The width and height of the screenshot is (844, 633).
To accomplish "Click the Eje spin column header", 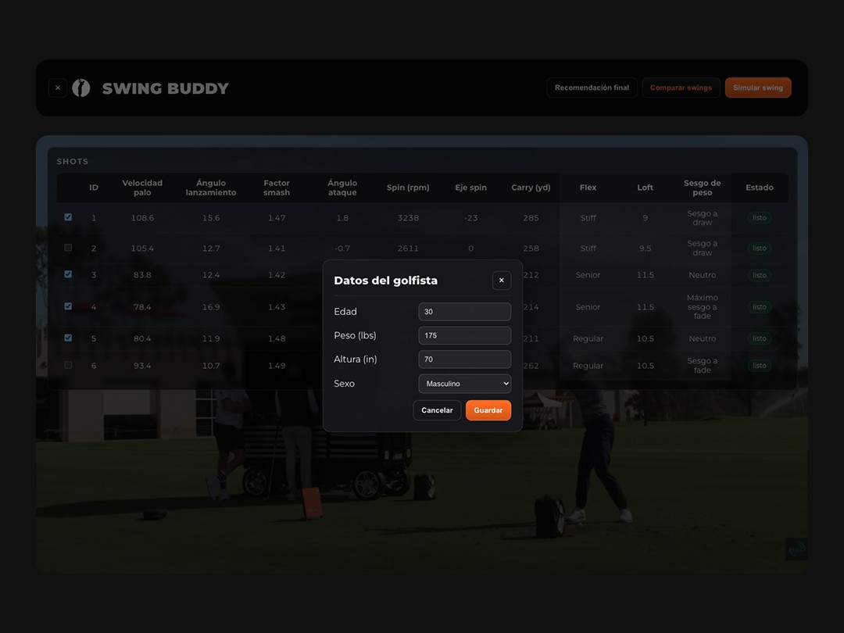I will pos(471,188).
